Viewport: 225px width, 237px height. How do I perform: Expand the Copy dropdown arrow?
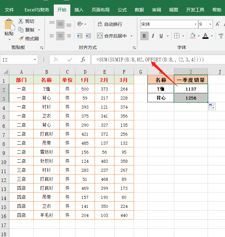[x=39, y=30]
